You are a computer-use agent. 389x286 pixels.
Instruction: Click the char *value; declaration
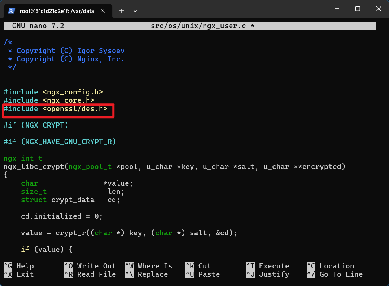(x=77, y=183)
